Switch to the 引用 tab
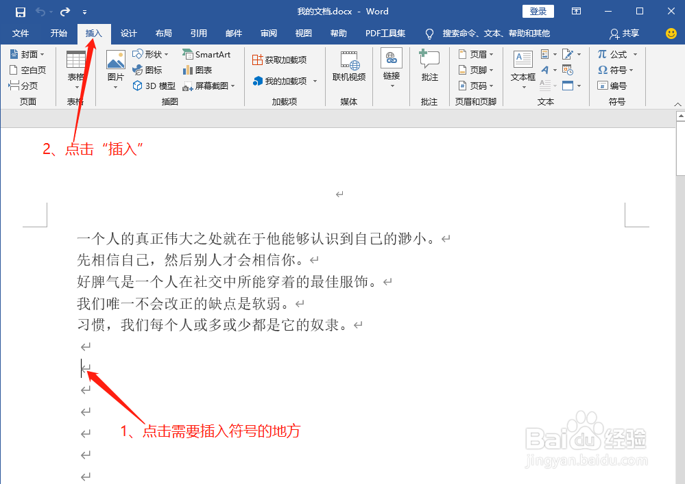The image size is (685, 484). 198,34
